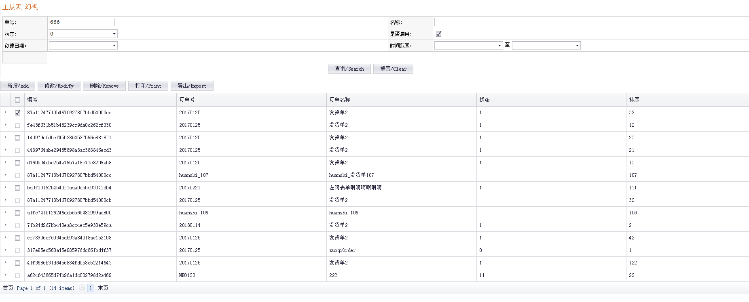The height and width of the screenshot is (302, 749).
Task: Click the 导出/Export toolbar button
Action: (x=192, y=86)
